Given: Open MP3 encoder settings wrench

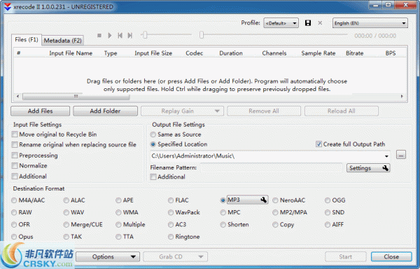Looking at the screenshot, I should (264, 200).
